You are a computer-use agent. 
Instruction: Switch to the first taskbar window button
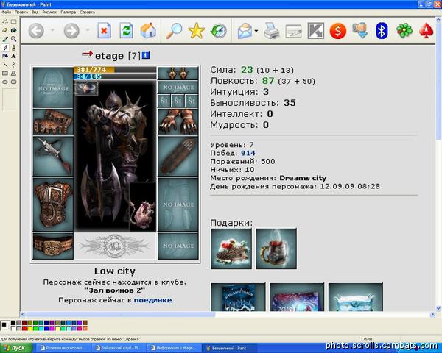click(63, 348)
